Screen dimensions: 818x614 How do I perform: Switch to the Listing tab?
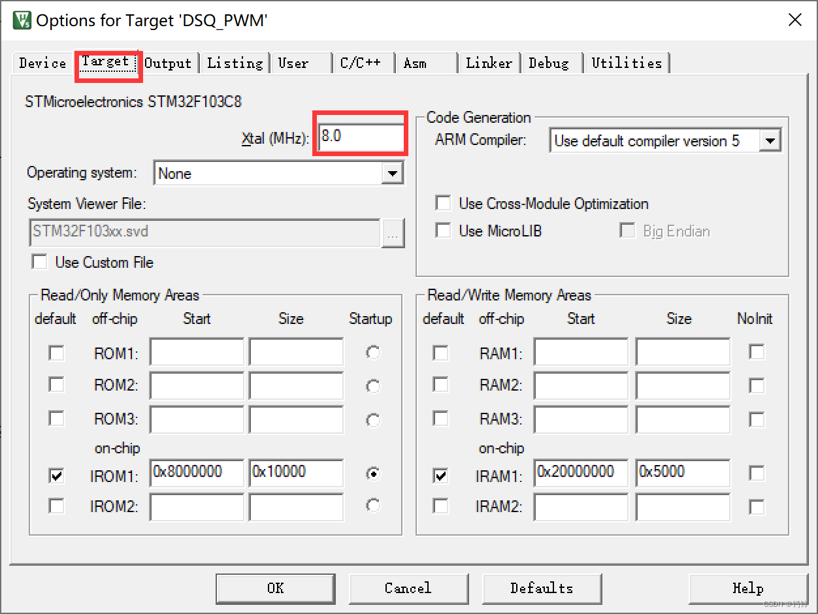[x=235, y=63]
